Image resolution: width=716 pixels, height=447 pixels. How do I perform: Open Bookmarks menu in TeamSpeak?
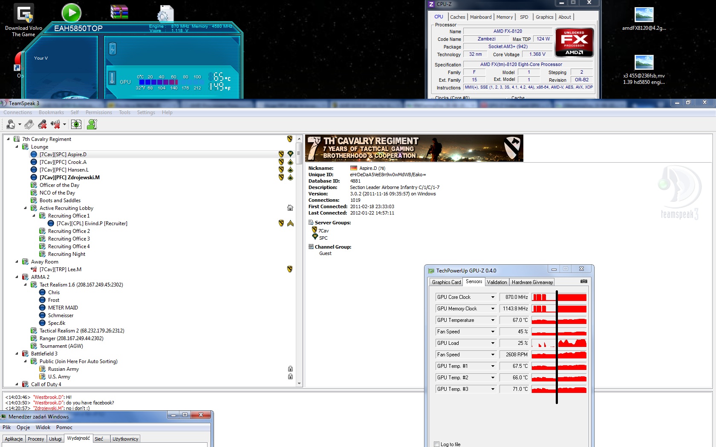pyautogui.click(x=51, y=112)
